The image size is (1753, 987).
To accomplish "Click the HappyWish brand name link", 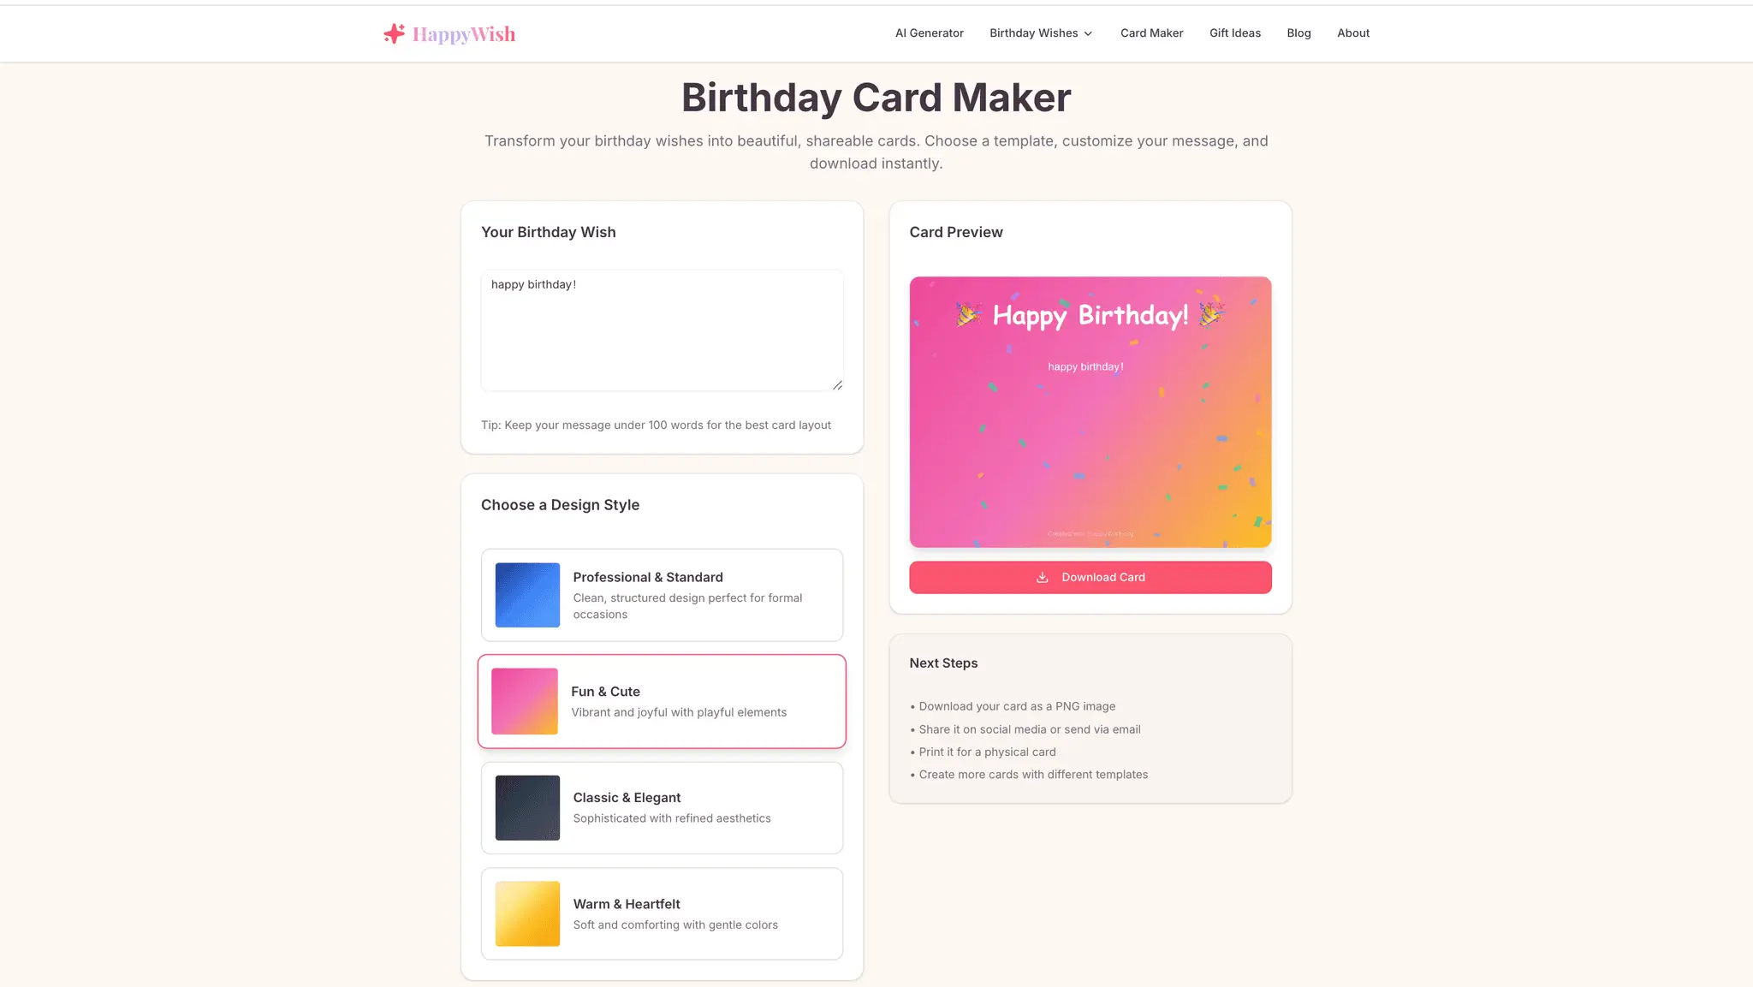I will click(x=464, y=34).
